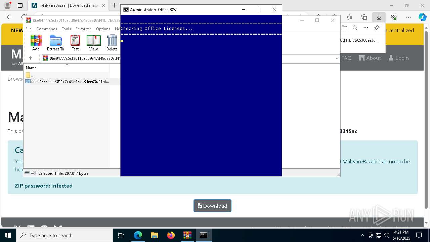Click the View icon in WinRAR
The width and height of the screenshot is (430, 242).
(x=93, y=43)
